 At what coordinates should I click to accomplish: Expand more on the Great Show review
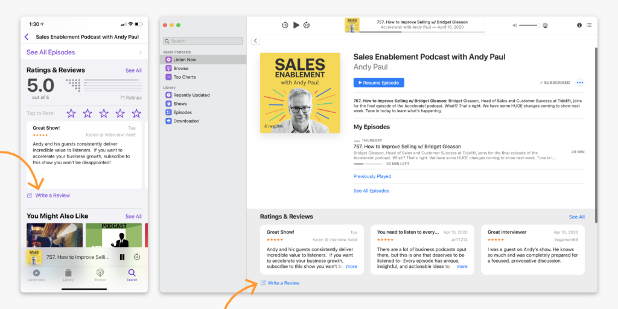(352, 266)
